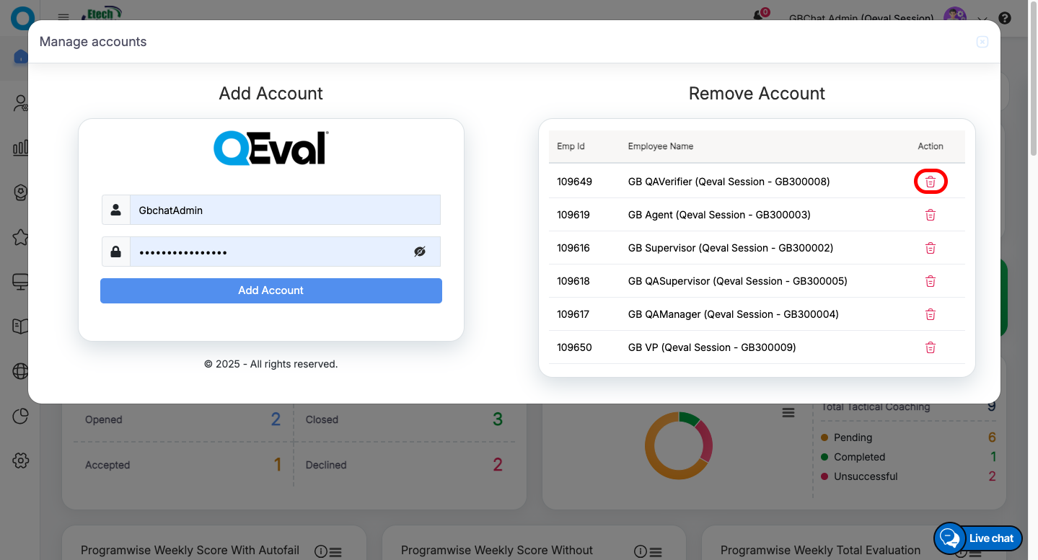This screenshot has height=560, width=1038.
Task: Delete GB QAVerifier account with trash icon
Action: 931,182
